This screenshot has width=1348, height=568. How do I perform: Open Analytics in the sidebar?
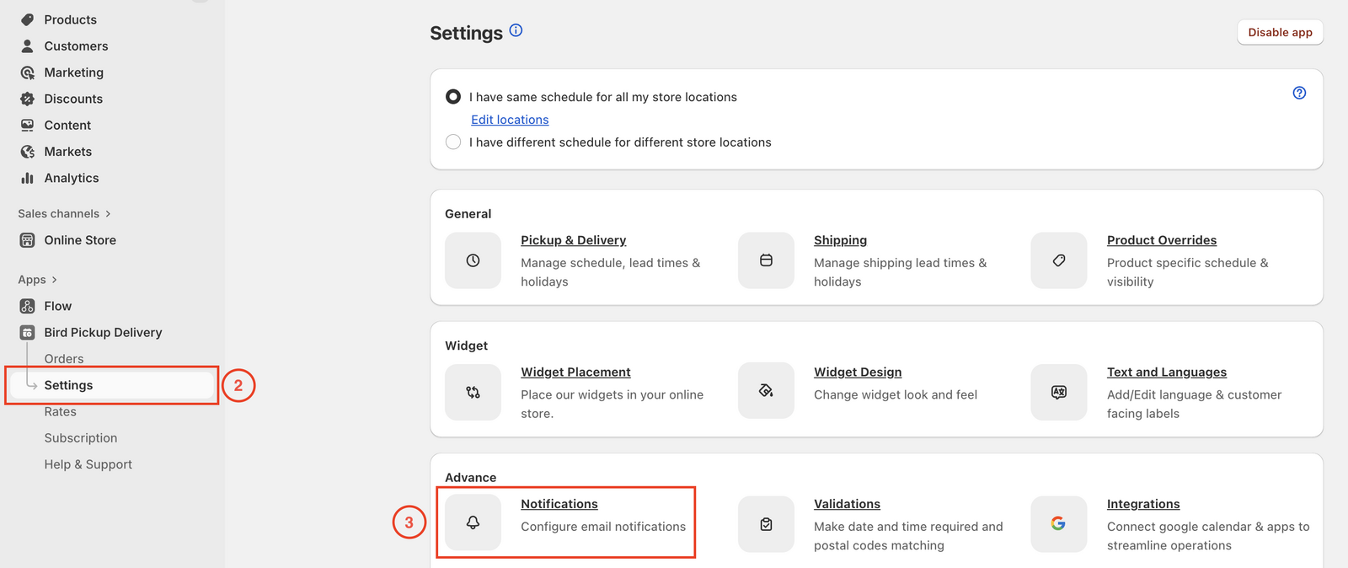click(72, 178)
